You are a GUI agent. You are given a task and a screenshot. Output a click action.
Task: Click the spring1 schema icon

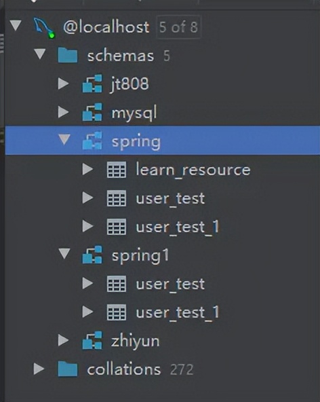tap(92, 255)
